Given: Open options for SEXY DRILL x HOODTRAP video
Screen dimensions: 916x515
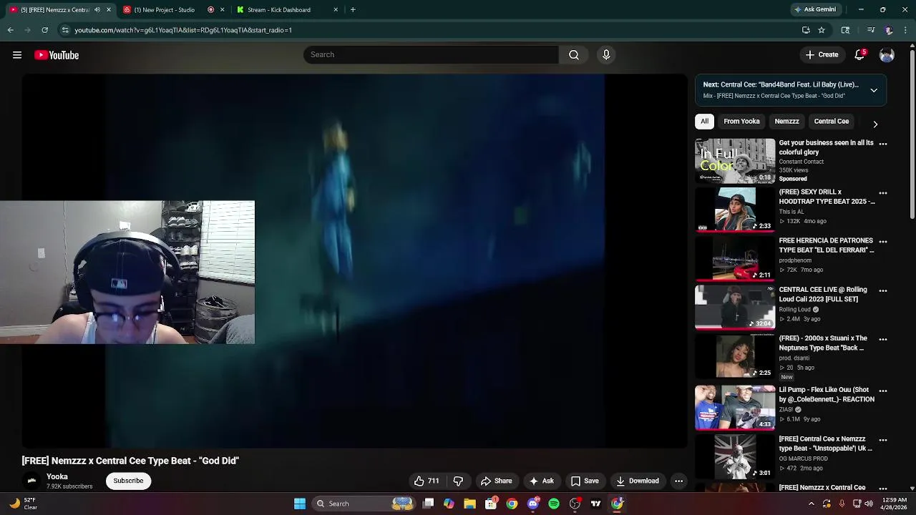Looking at the screenshot, I should point(882,193).
